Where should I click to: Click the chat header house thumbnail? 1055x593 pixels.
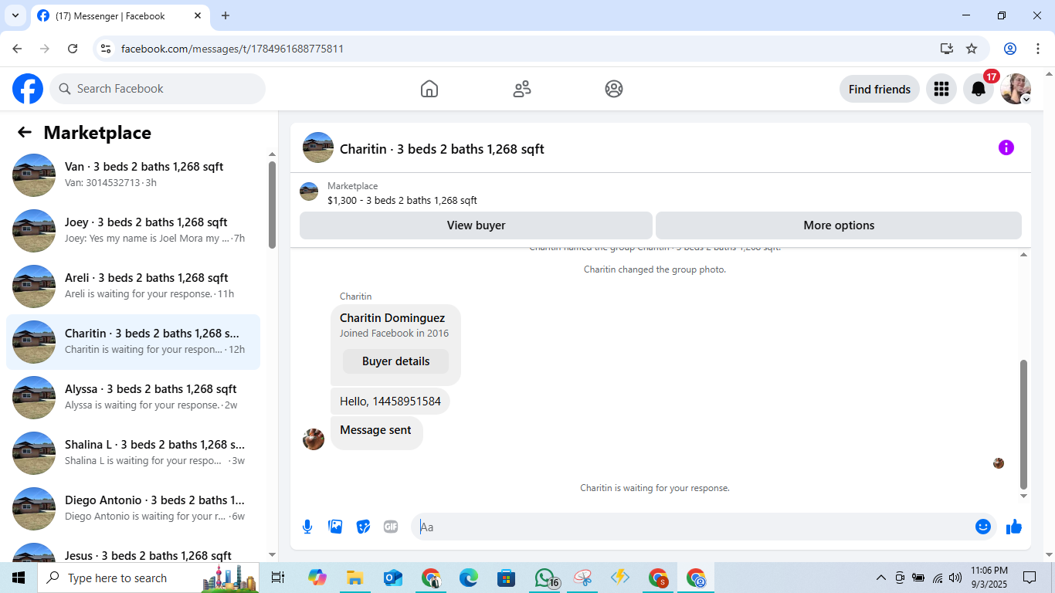point(318,147)
